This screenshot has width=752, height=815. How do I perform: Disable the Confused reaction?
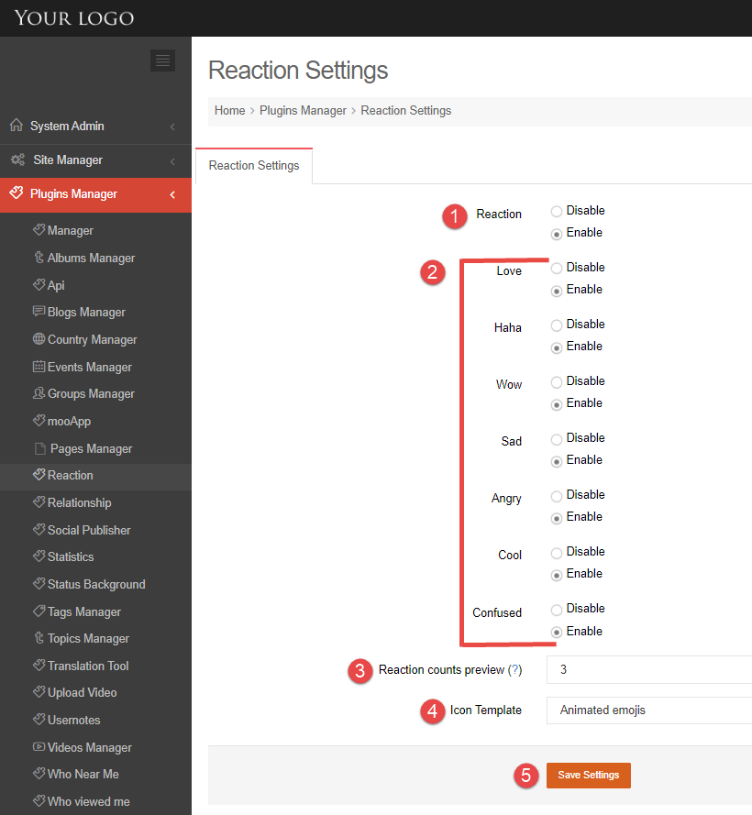point(557,609)
